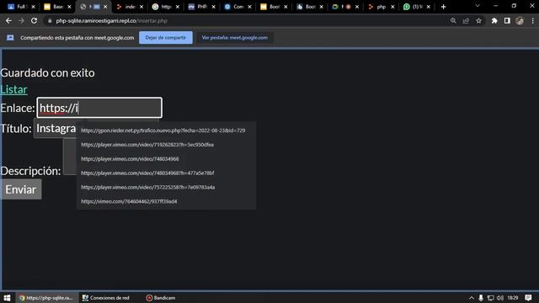Submit the form with Enviar
Viewport: 539px width, 303px height.
(21, 189)
